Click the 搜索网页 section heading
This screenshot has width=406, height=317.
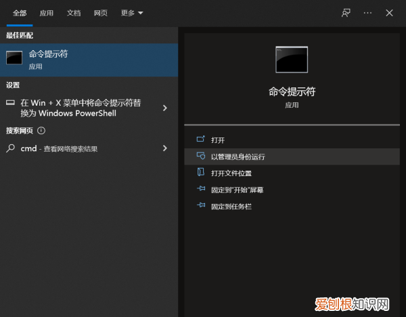pos(20,130)
